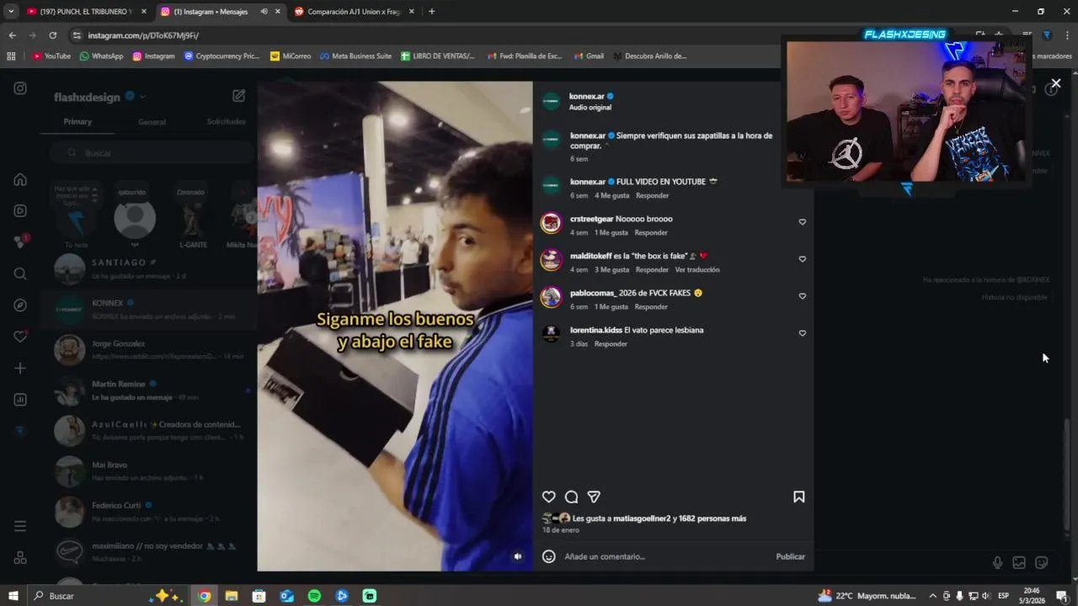Click Publicar to post the comment
Image resolution: width=1078 pixels, height=606 pixels.
790,556
